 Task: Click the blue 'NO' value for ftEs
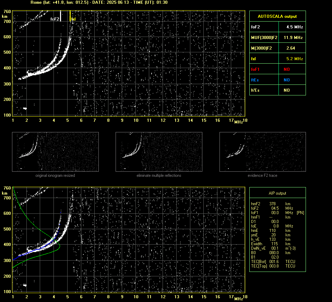click(x=287, y=80)
